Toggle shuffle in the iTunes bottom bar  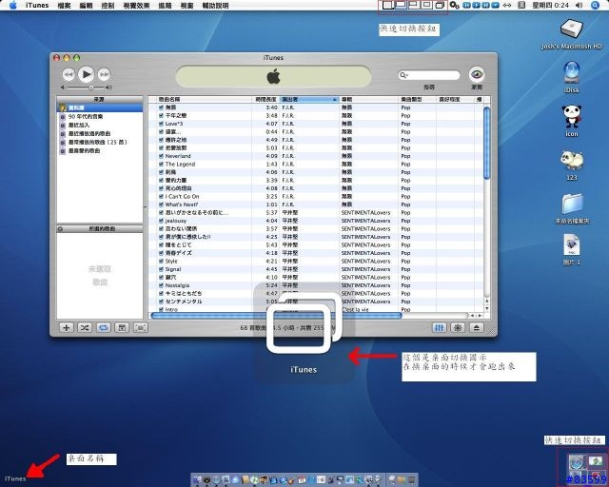pos(85,328)
